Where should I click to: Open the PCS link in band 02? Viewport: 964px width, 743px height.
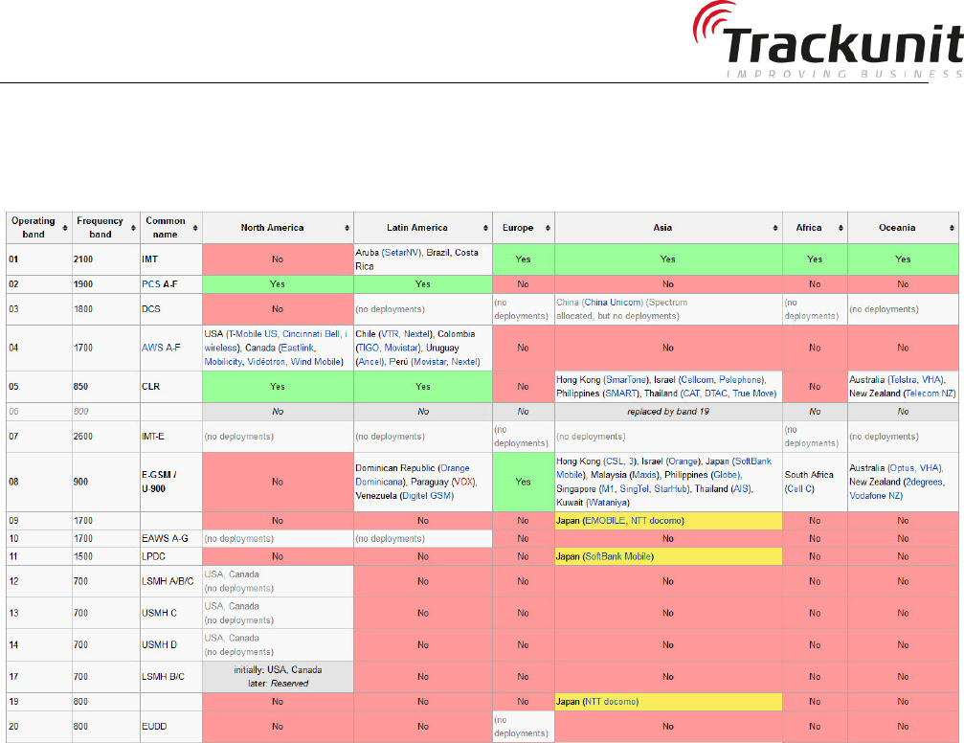pos(150,284)
